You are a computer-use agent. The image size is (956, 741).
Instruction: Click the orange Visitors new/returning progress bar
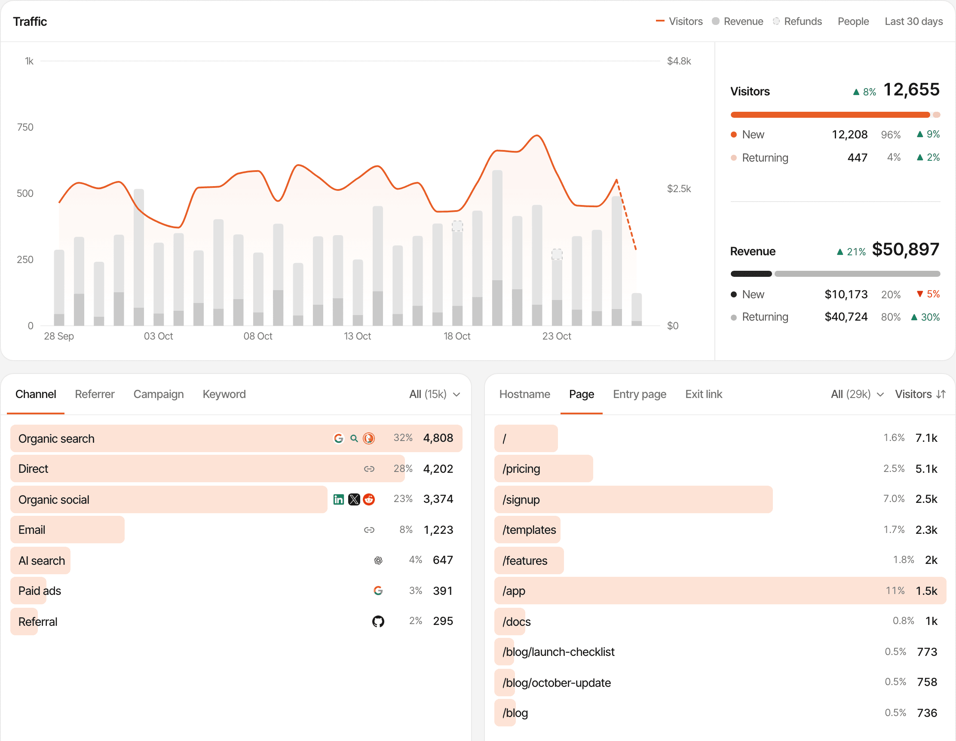click(x=835, y=115)
